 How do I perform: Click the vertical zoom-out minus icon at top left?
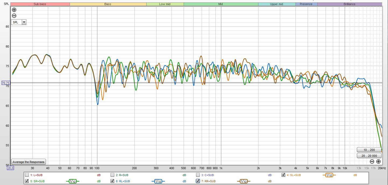pyautogui.click(x=14, y=16)
